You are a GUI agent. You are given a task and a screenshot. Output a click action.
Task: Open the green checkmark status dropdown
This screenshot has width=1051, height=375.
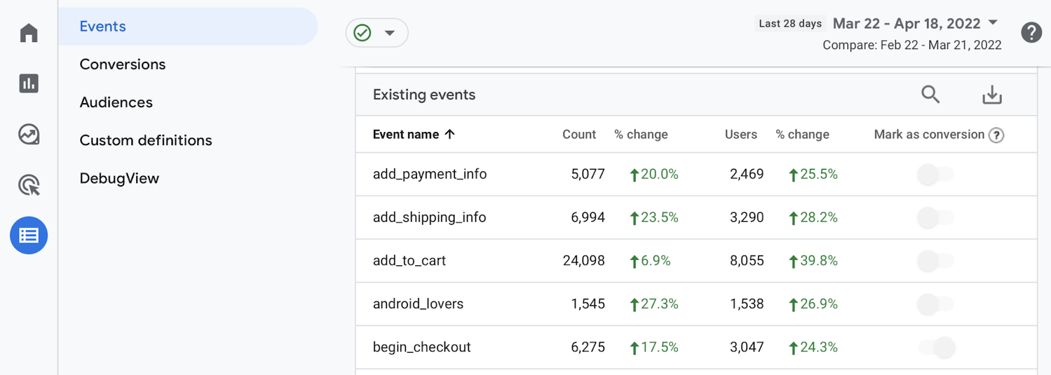376,33
